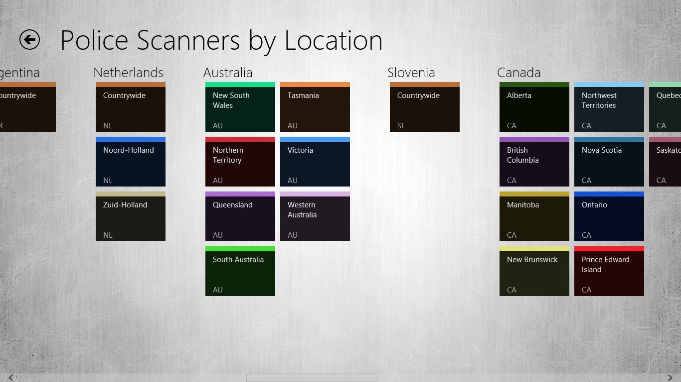The image size is (681, 382).
Task: Open the Australia group header
Action: [228, 73]
